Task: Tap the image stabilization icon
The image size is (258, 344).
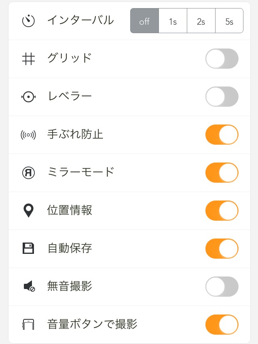Action: (28, 135)
